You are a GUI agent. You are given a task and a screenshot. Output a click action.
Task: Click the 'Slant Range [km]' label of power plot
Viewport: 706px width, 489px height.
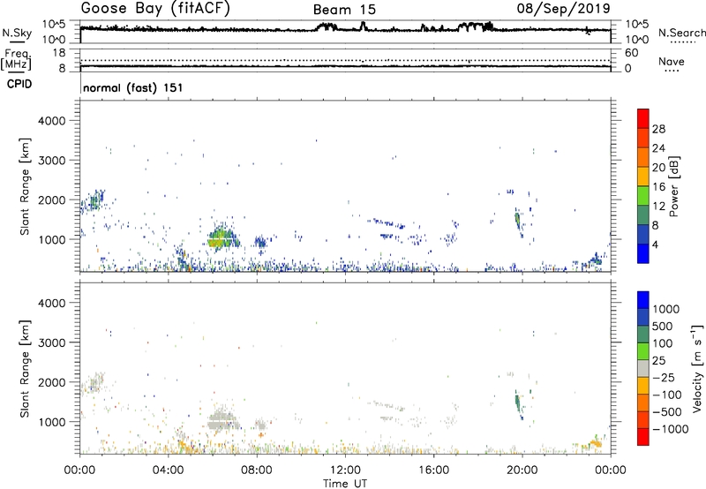click(x=25, y=187)
